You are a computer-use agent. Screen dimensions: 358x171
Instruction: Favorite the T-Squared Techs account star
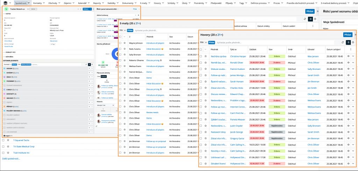coord(8,140)
